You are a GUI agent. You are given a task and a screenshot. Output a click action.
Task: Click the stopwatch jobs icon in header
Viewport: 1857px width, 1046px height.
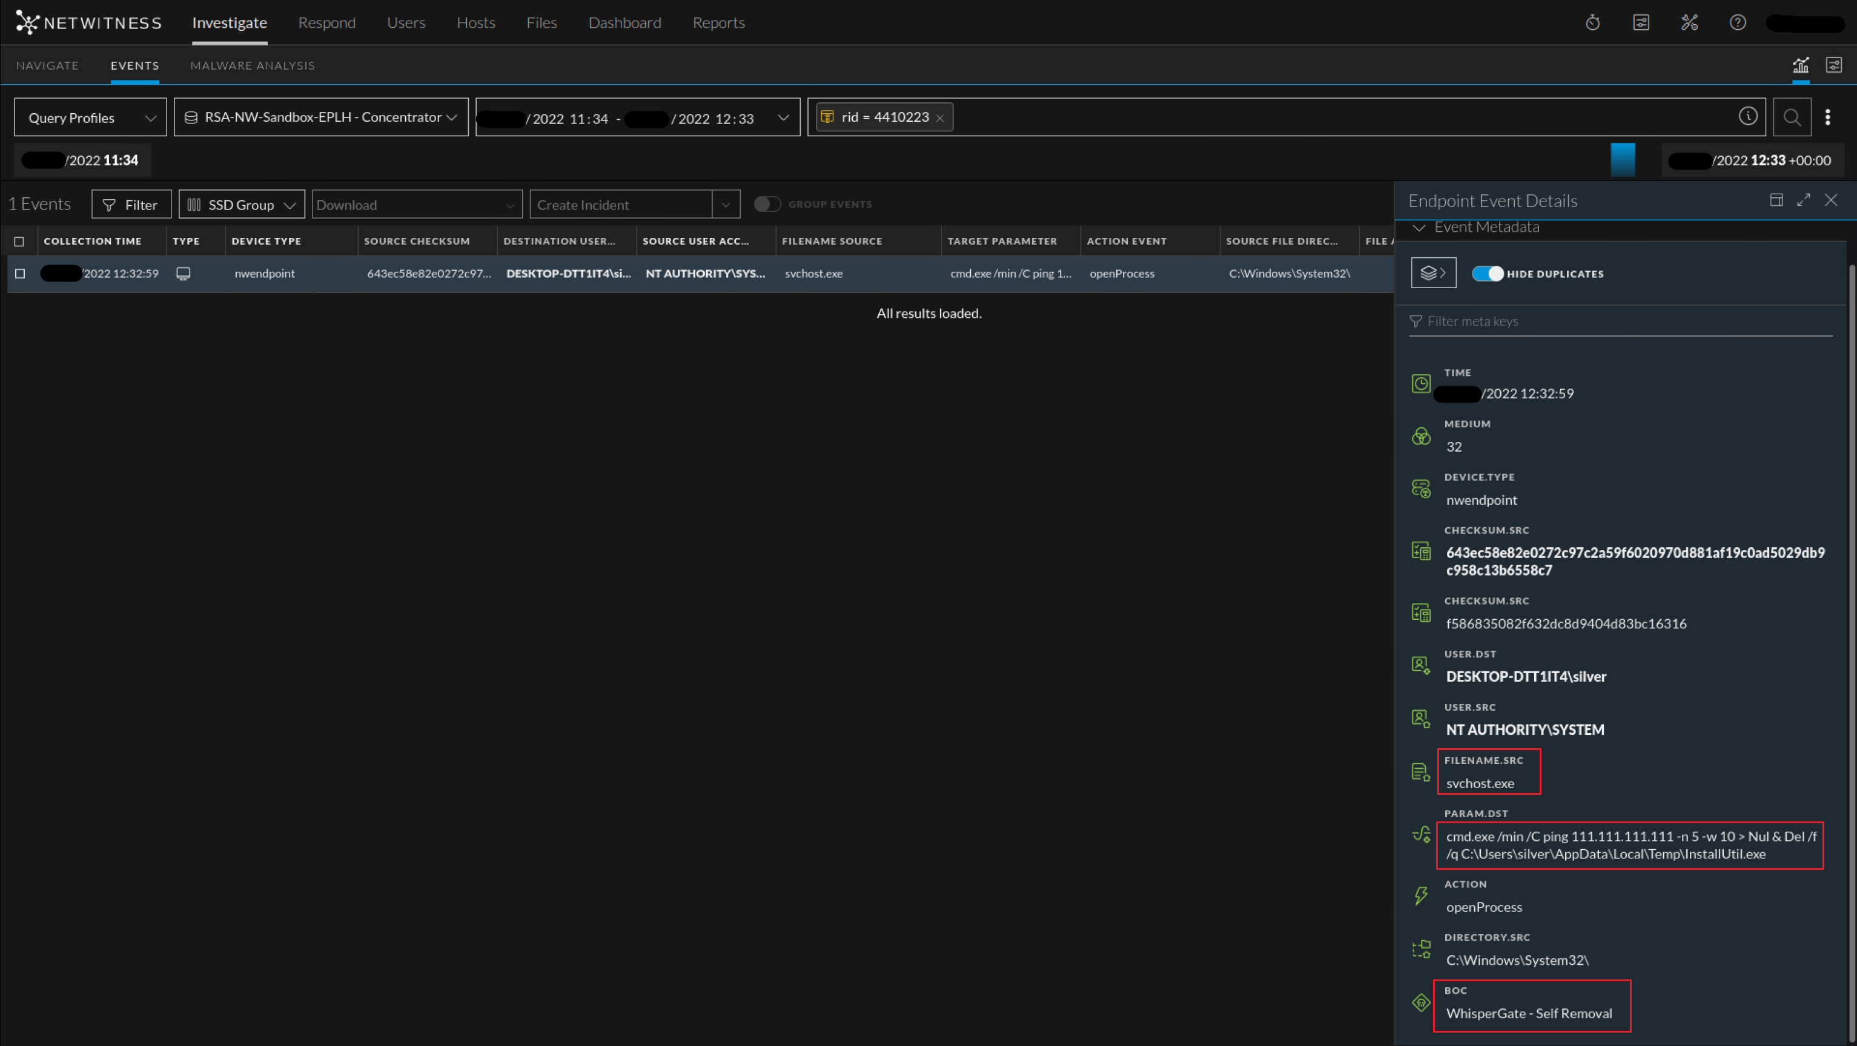click(1592, 22)
